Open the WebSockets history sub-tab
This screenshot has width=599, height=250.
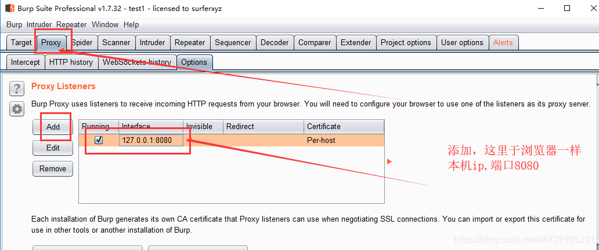pyautogui.click(x=137, y=62)
